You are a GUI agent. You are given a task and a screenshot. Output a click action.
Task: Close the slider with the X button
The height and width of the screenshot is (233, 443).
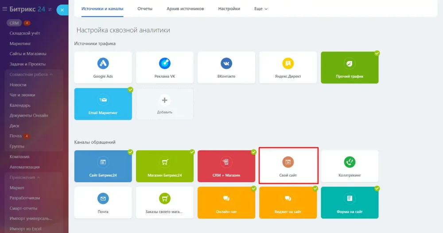[62, 10]
